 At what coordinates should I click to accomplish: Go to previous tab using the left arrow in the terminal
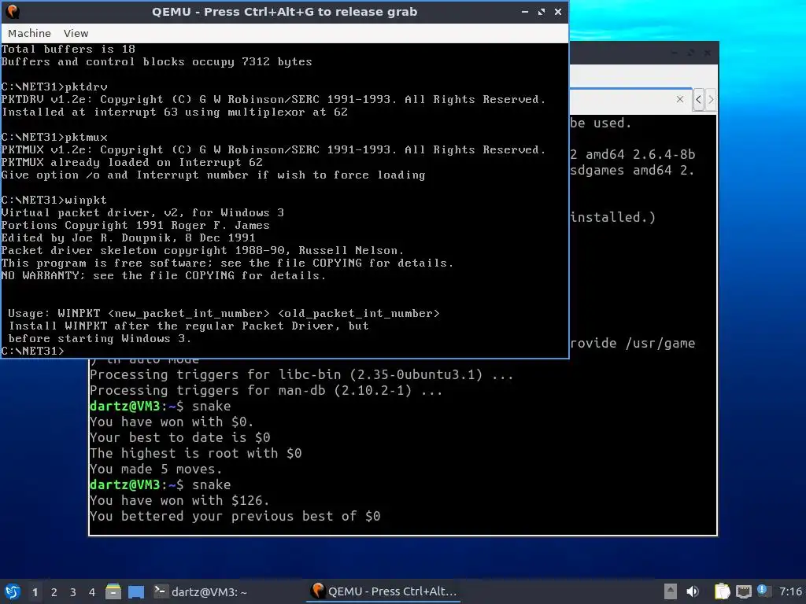[698, 99]
